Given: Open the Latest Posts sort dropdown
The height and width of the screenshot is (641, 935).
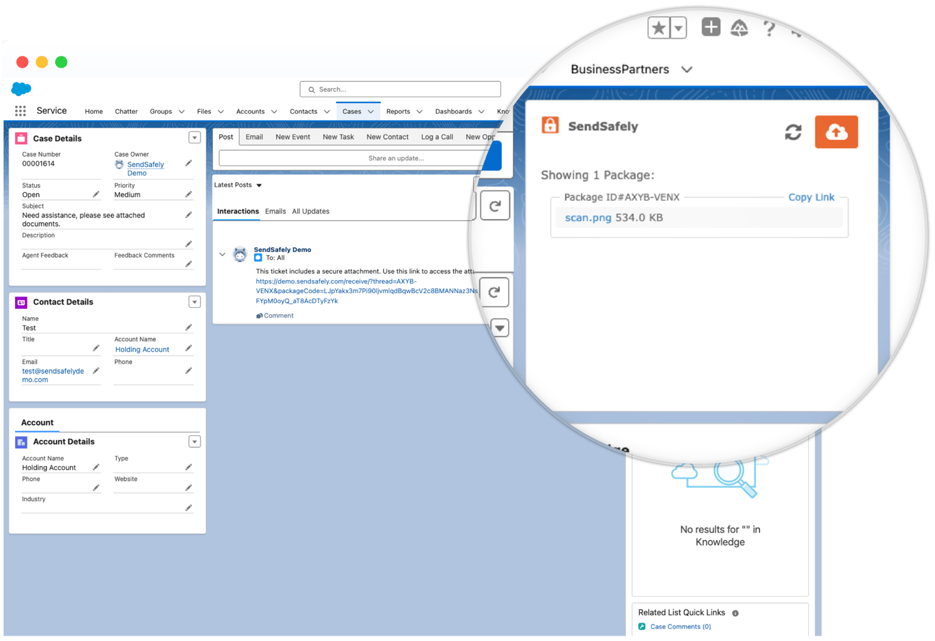Looking at the screenshot, I should pyautogui.click(x=258, y=185).
